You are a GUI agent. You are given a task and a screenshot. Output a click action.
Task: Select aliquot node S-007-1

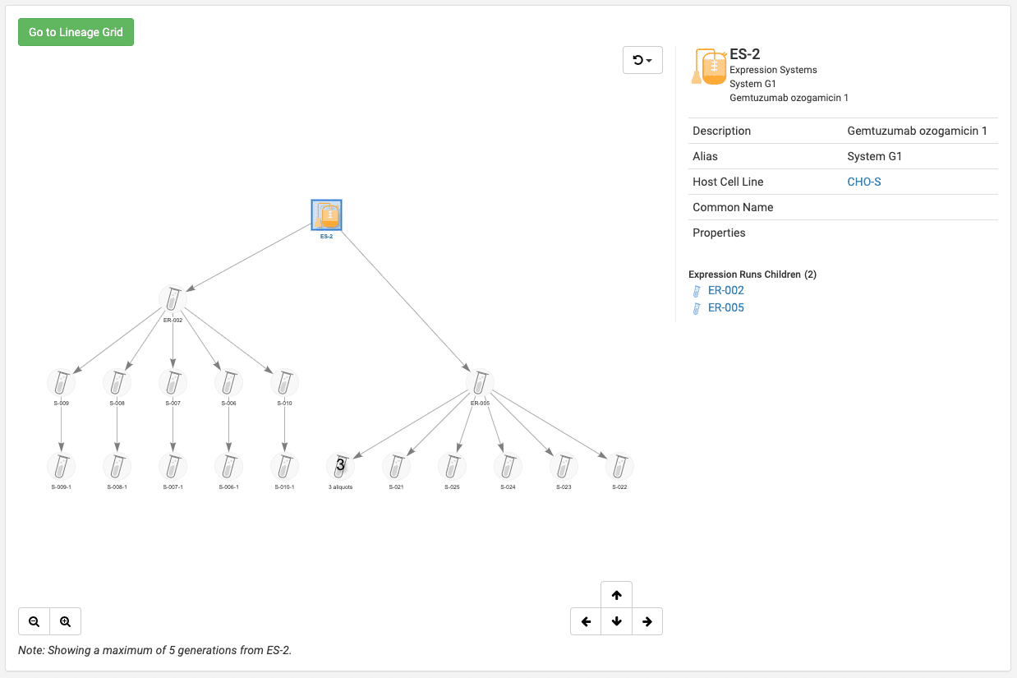(173, 467)
